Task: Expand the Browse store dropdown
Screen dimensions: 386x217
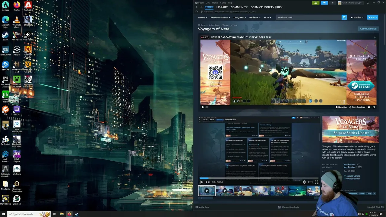Action: (202, 17)
